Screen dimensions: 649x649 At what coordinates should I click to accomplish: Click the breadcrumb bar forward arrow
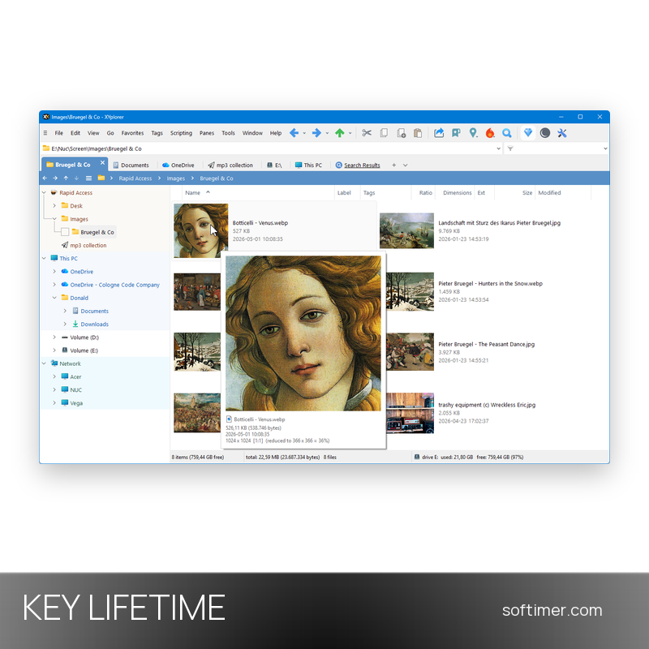pos(55,178)
